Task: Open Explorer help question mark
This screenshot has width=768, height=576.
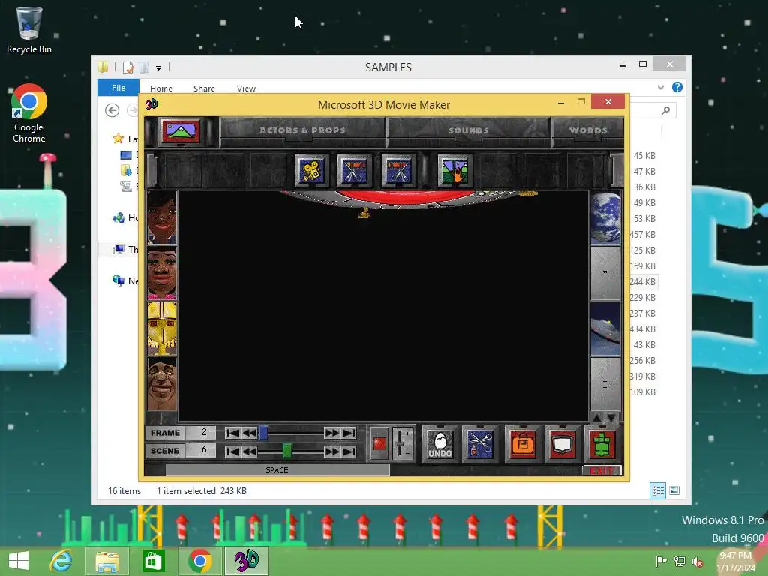Action: (x=677, y=87)
